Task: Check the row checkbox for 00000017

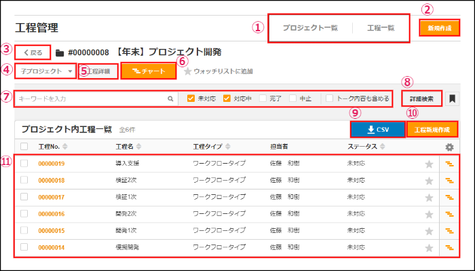Action: pyautogui.click(x=24, y=197)
